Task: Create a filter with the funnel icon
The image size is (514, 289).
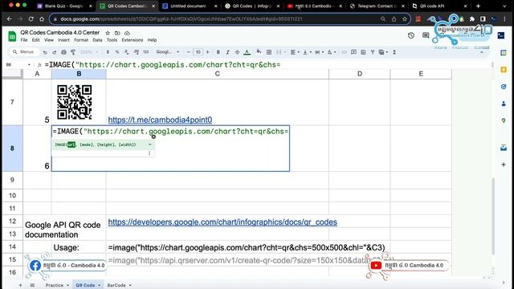Action: [x=373, y=52]
